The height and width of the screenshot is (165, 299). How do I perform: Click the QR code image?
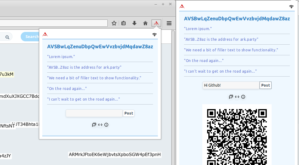pyautogui.click(x=237, y=135)
